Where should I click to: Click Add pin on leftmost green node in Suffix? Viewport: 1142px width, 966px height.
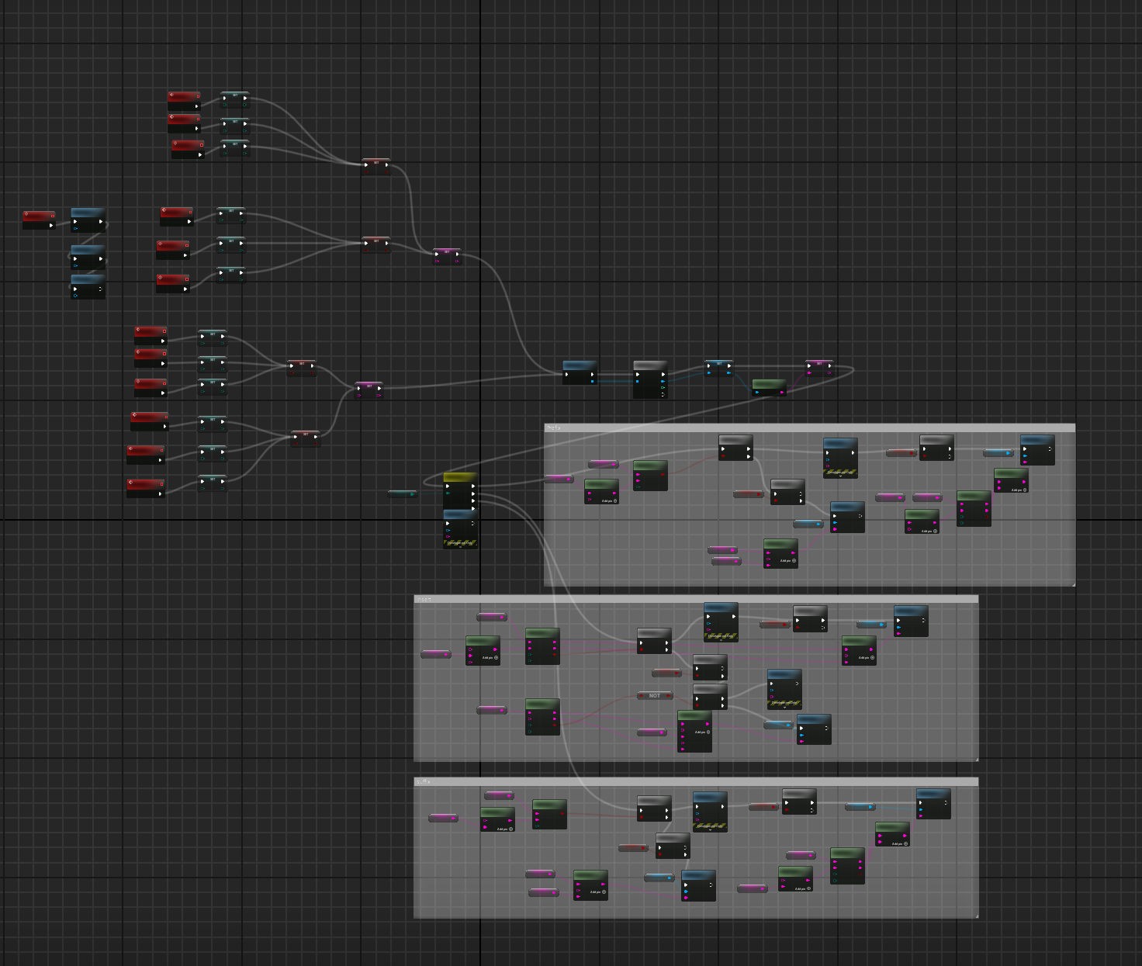coord(505,829)
